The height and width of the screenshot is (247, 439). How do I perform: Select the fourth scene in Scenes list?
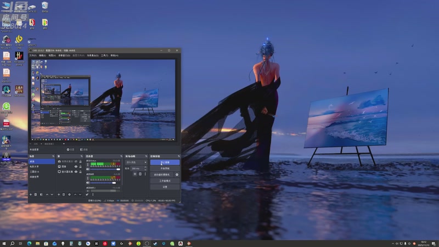pyautogui.click(x=42, y=177)
